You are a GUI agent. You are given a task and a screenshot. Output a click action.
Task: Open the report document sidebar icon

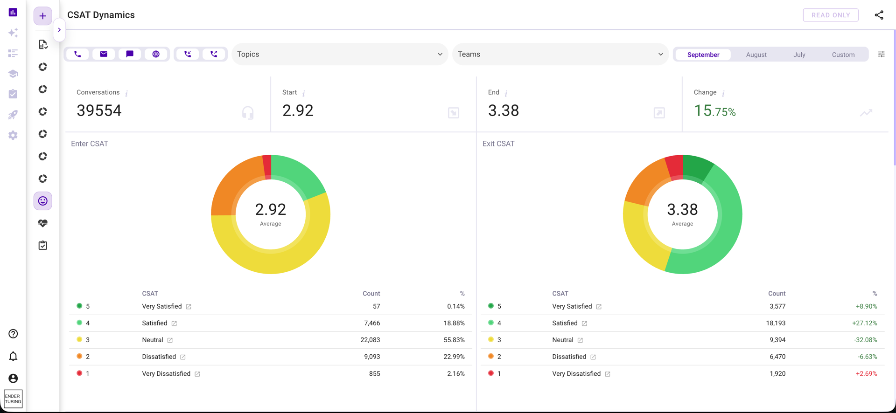[43, 44]
